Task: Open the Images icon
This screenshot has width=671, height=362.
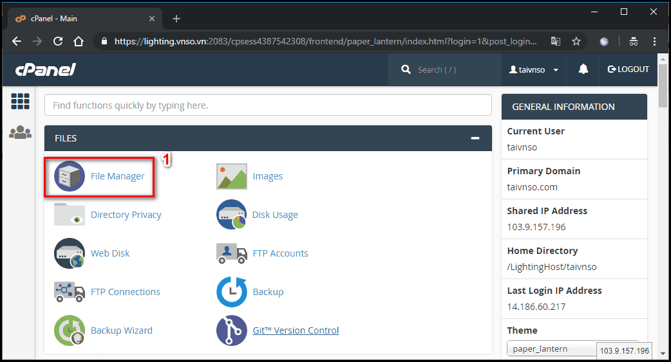Action: (x=232, y=176)
